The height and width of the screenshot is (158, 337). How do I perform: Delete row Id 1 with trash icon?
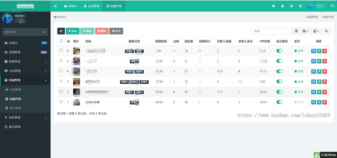click(x=325, y=102)
